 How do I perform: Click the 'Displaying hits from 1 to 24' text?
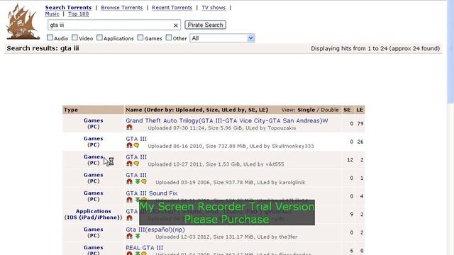click(375, 49)
